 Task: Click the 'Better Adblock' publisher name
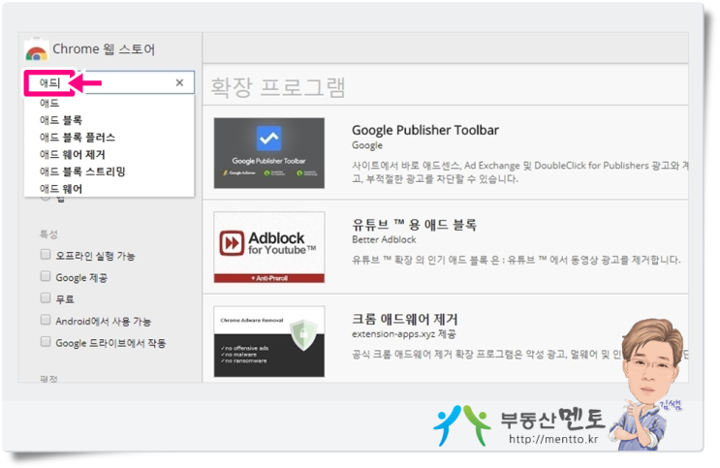384,239
